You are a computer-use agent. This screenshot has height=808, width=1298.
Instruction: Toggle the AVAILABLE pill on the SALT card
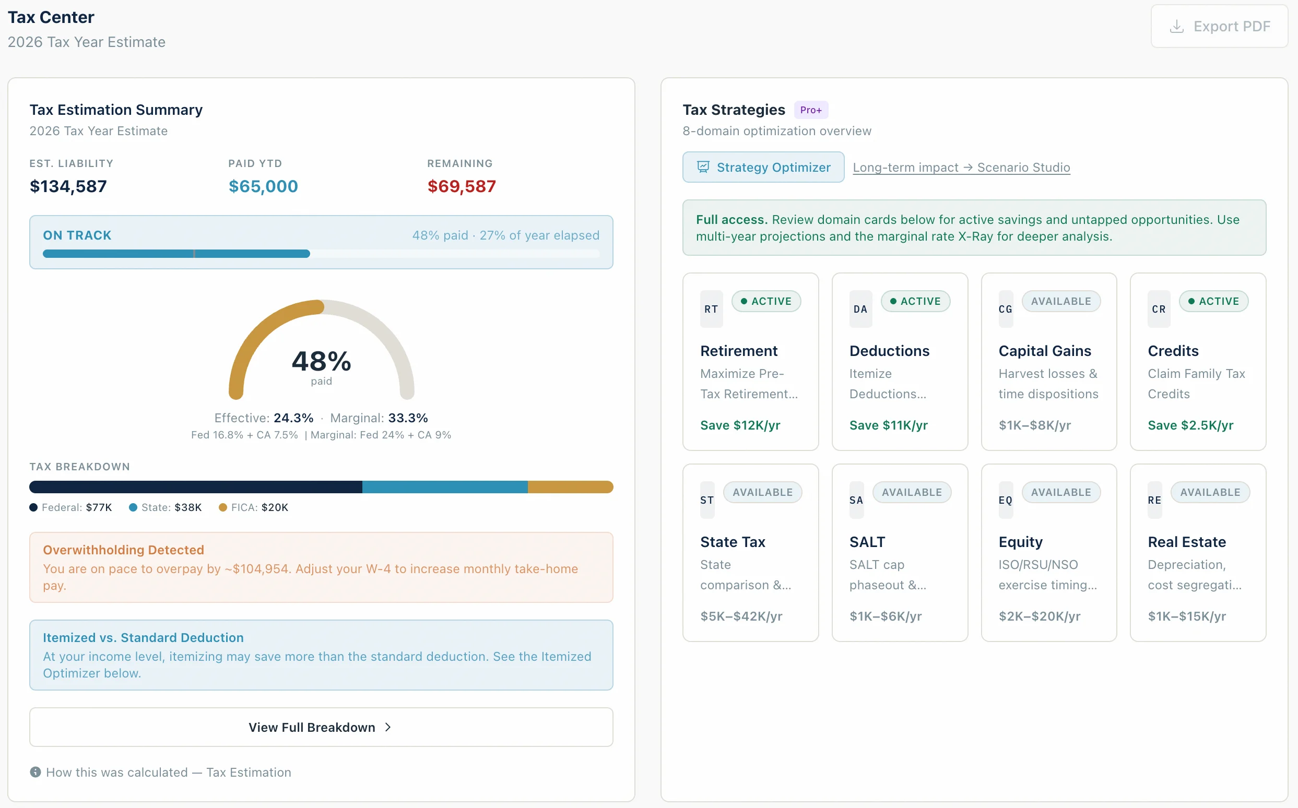[912, 492]
